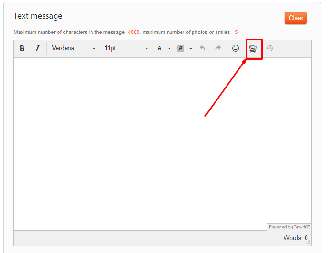
Task: Restore last draft with history icon
Action: tap(270, 48)
